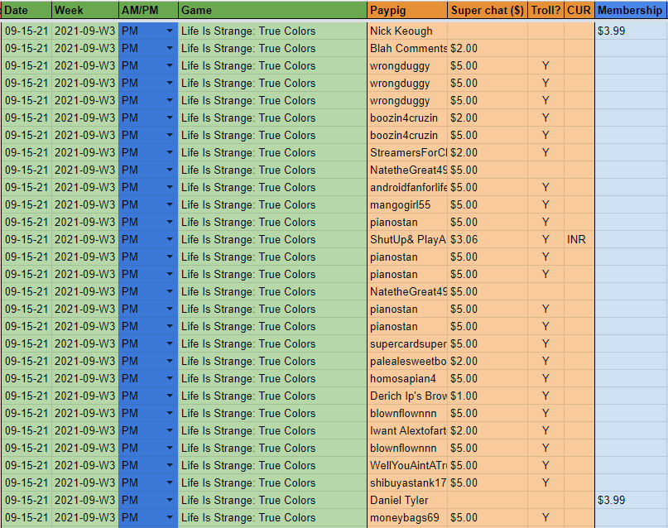
Task: Click the palealesweetbo name cell
Action: pyautogui.click(x=407, y=361)
